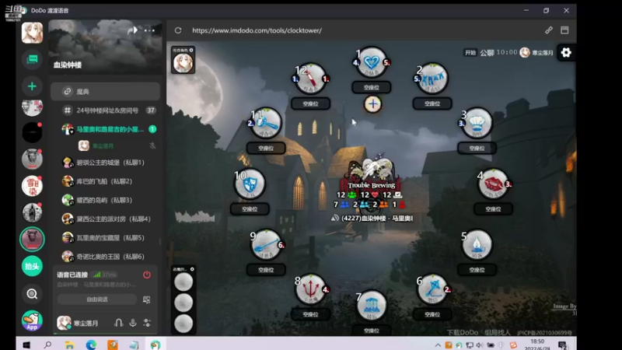
Task: Open role portrait thumbnail in top-left panel
Action: [183, 63]
